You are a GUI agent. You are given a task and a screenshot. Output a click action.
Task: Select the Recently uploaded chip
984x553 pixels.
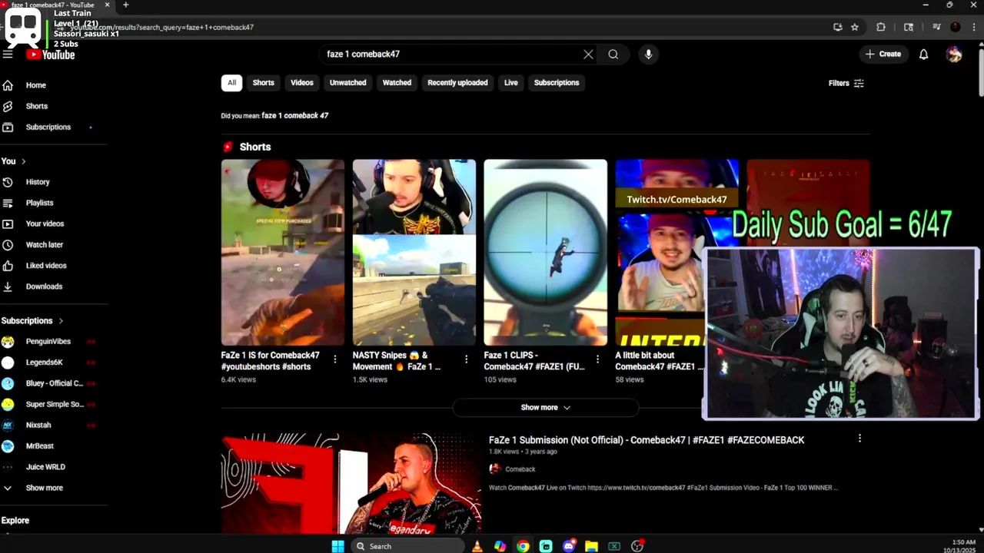pyautogui.click(x=457, y=82)
